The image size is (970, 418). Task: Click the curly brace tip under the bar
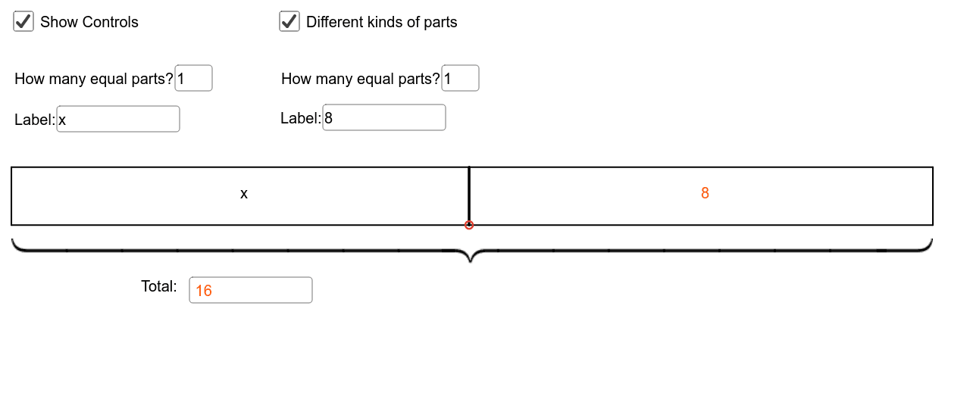(470, 257)
